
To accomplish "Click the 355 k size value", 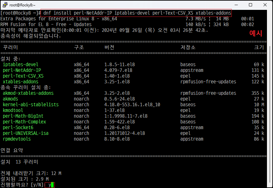I will [258, 93].
